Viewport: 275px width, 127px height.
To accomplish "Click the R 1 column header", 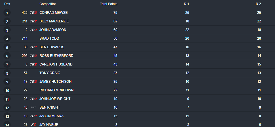I will coord(186,4).
